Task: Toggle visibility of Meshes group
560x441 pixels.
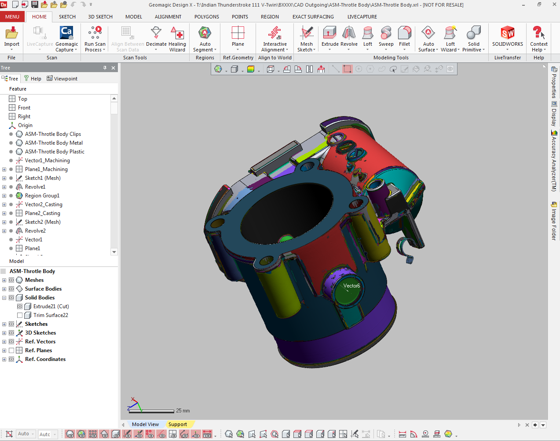Action: [11, 280]
